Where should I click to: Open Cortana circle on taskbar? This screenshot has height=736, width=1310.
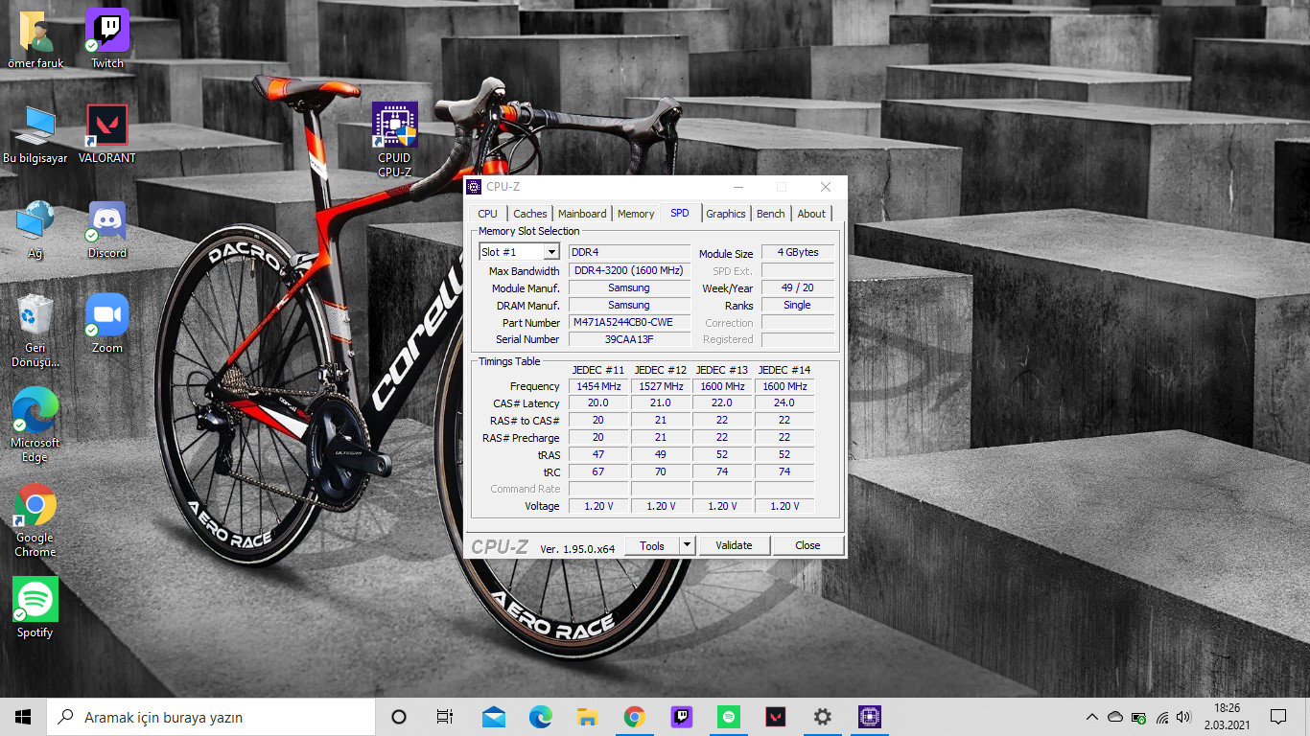[399, 717]
